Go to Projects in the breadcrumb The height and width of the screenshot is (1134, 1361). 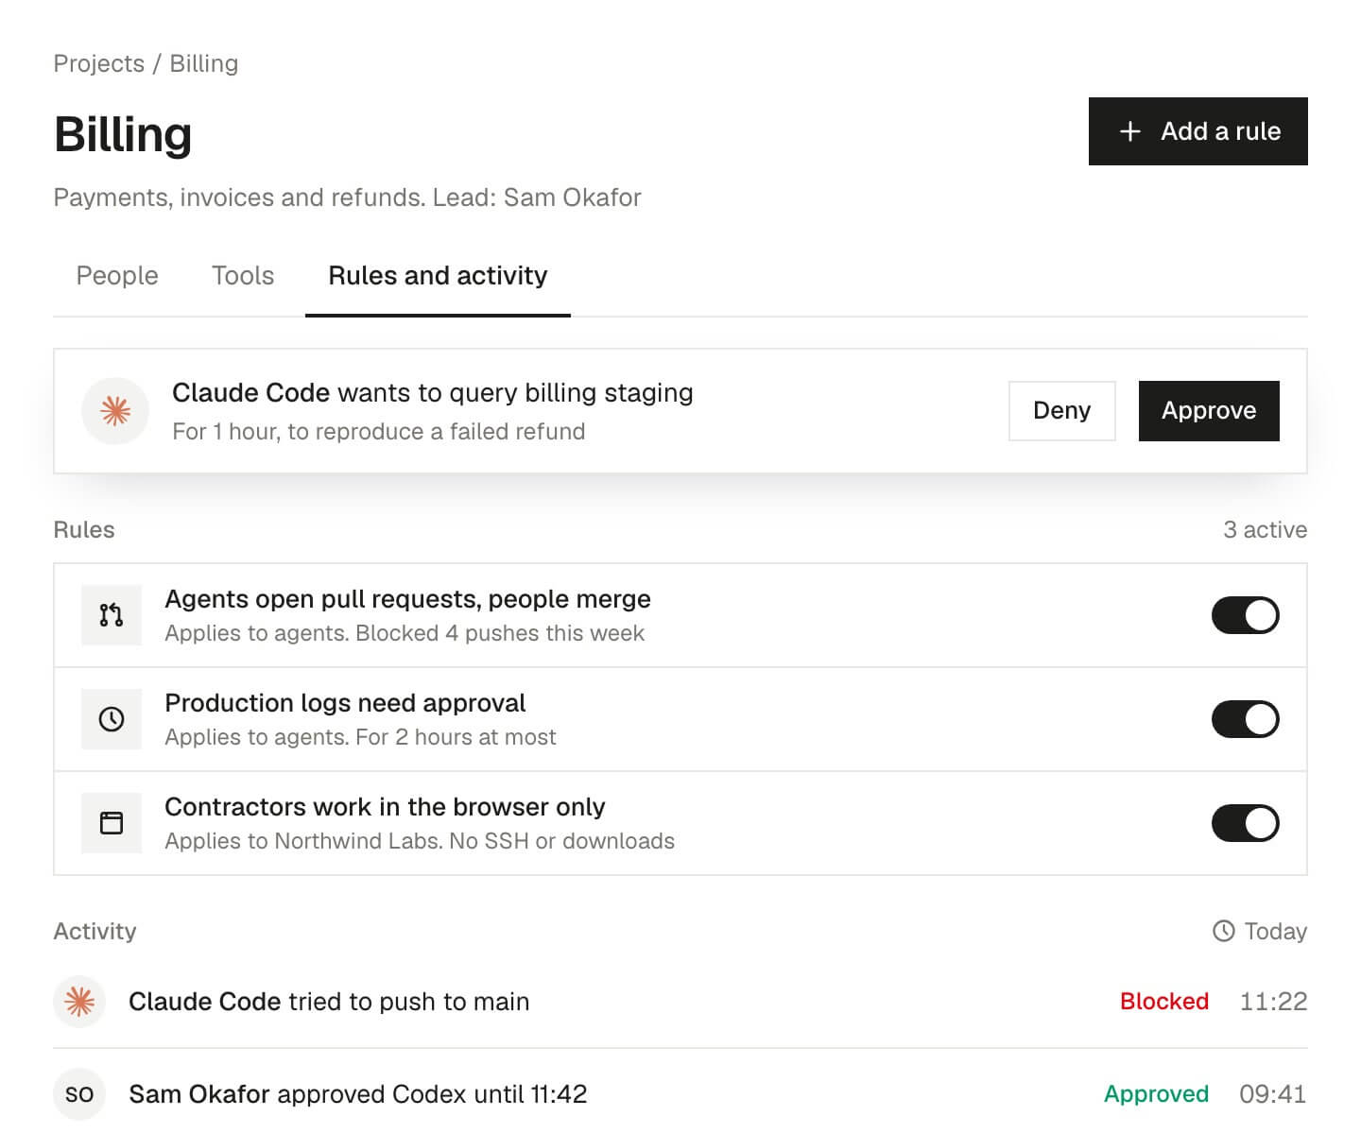(x=99, y=63)
